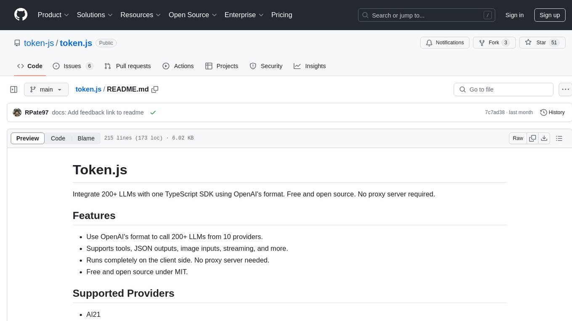Download the raw file
The height and width of the screenshot is (321, 572).
[544, 138]
